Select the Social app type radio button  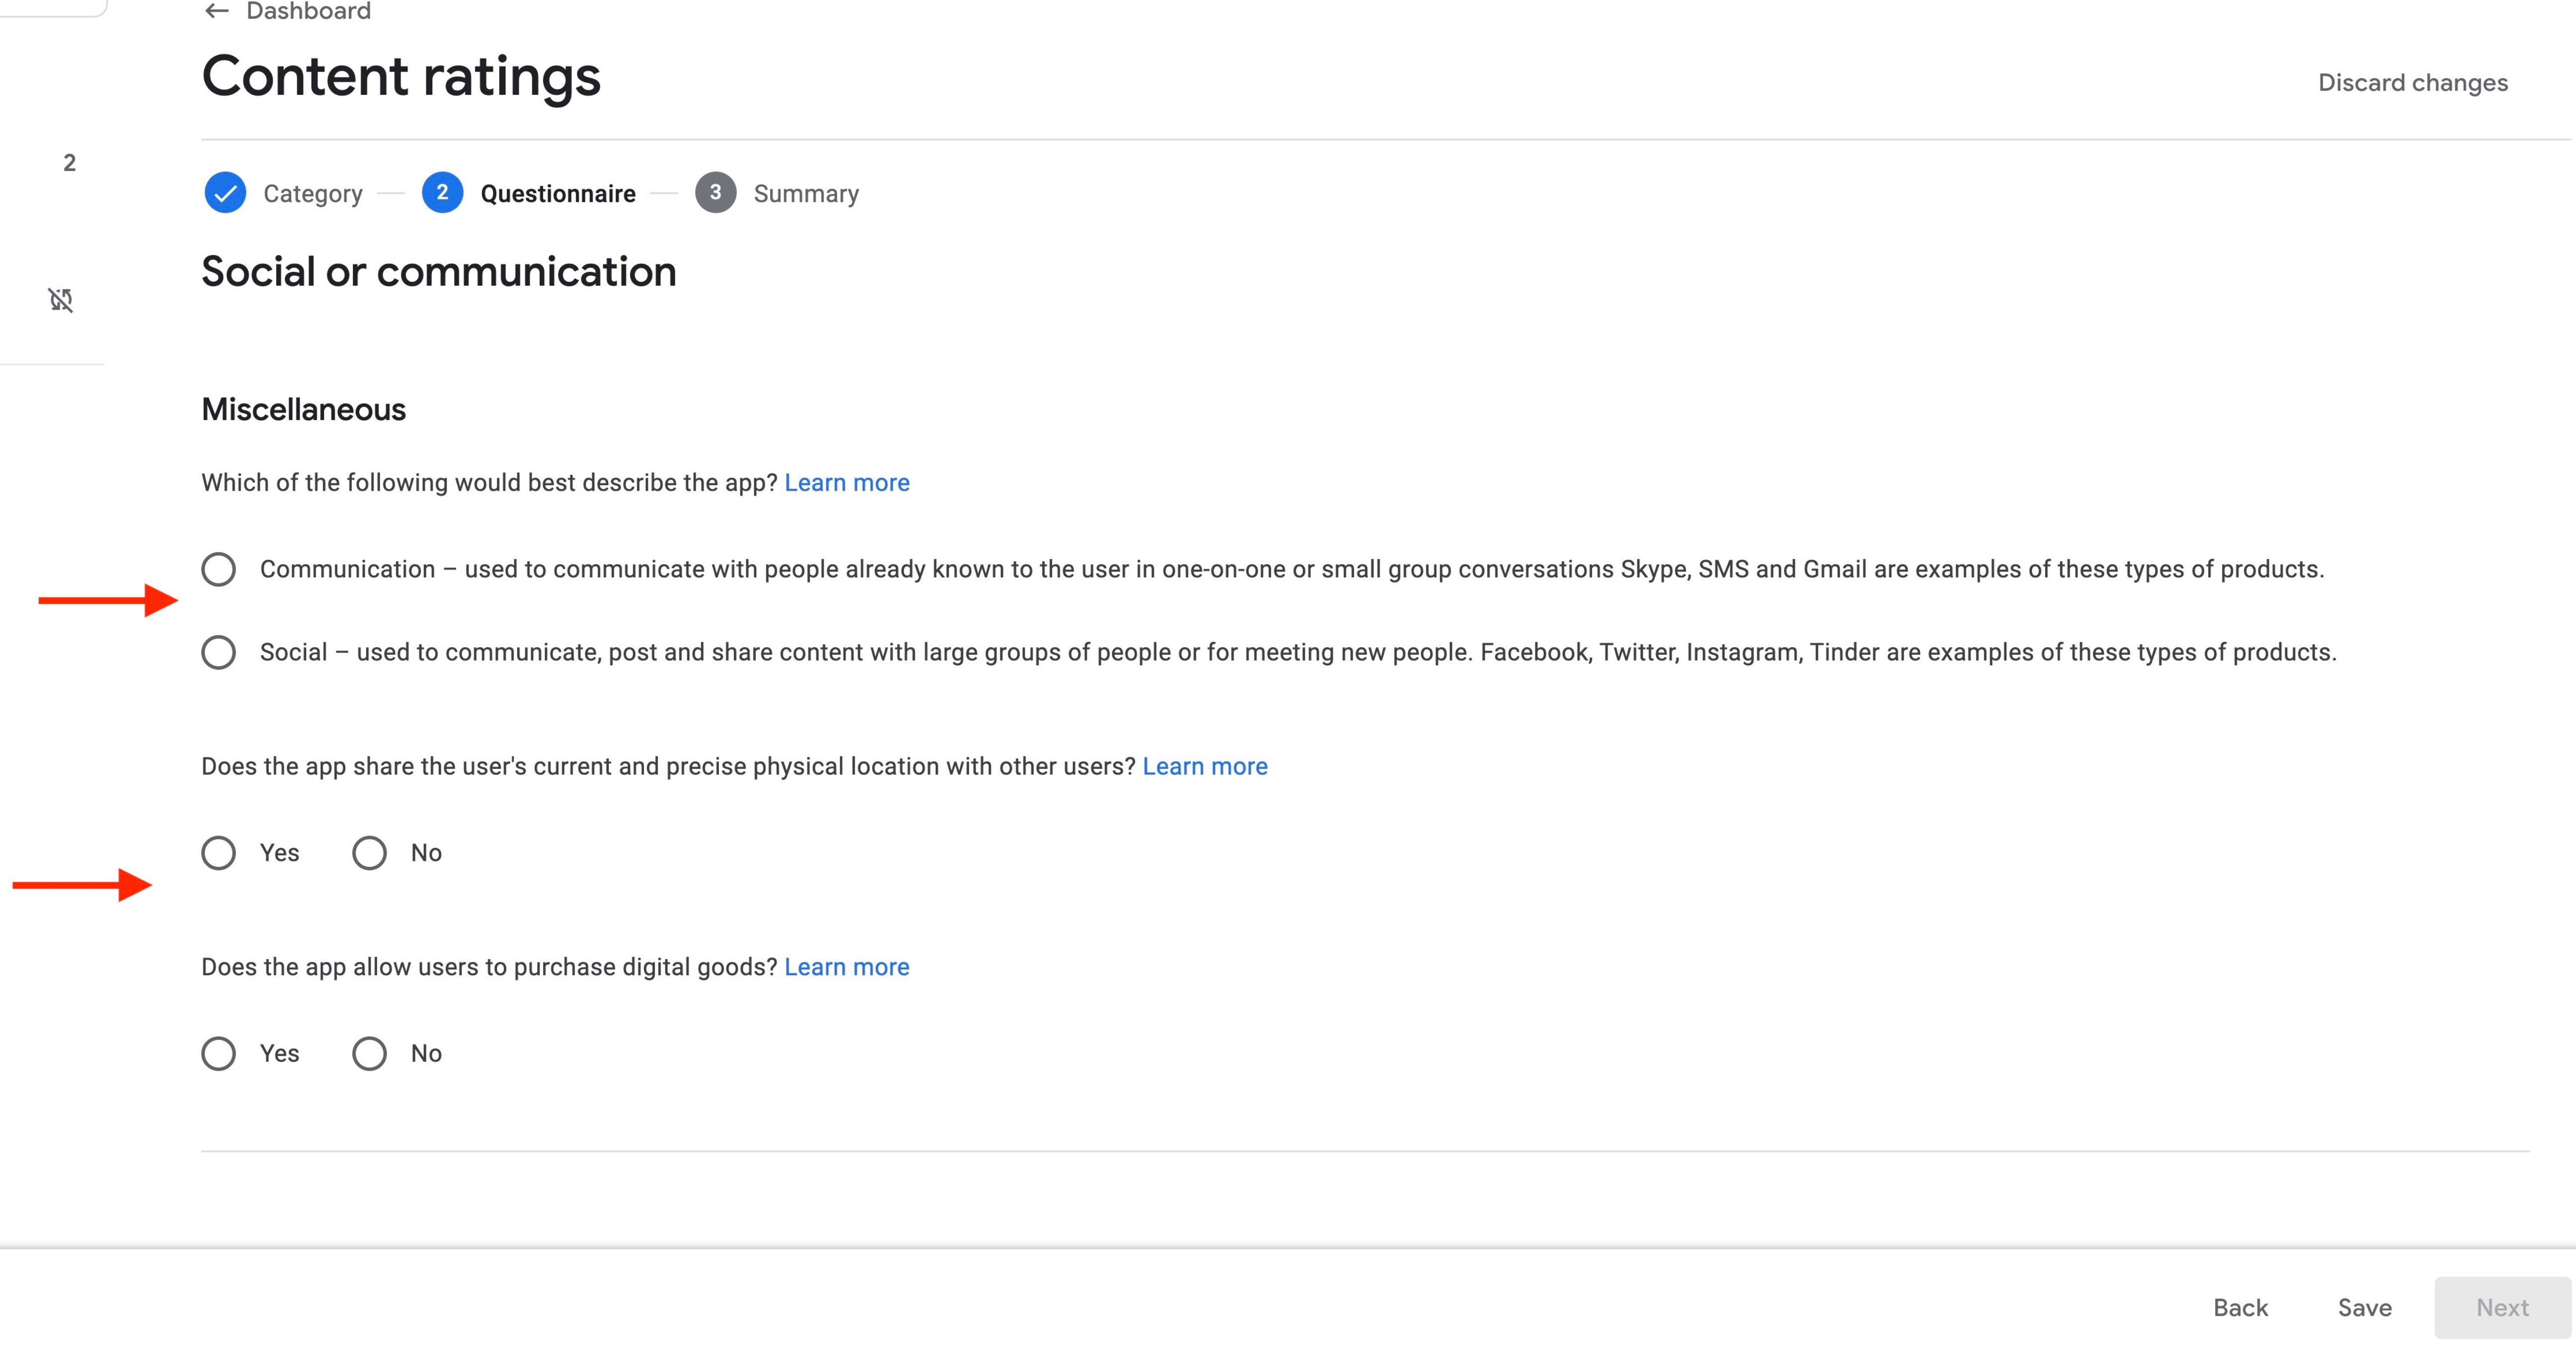click(x=218, y=652)
